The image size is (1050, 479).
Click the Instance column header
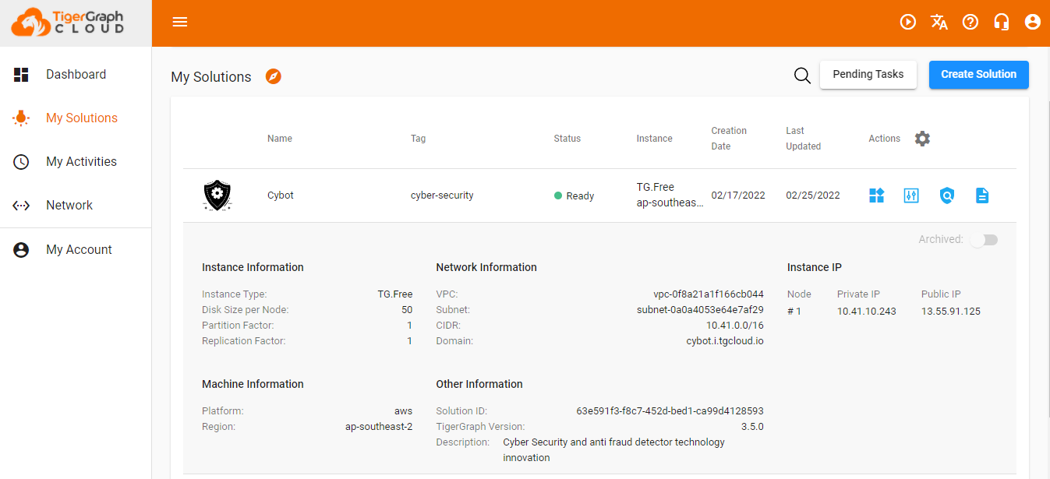(655, 139)
